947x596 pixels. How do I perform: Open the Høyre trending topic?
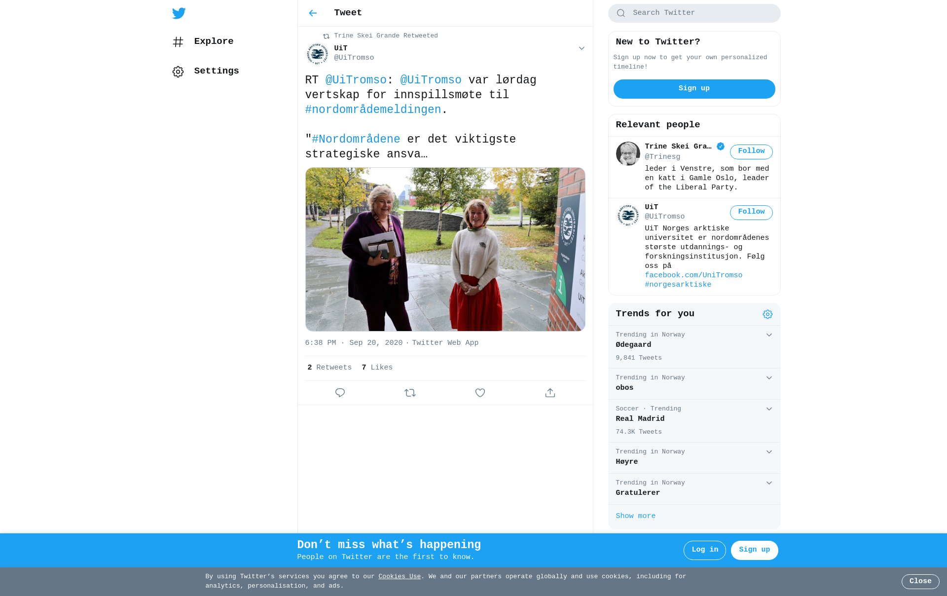coord(694,458)
